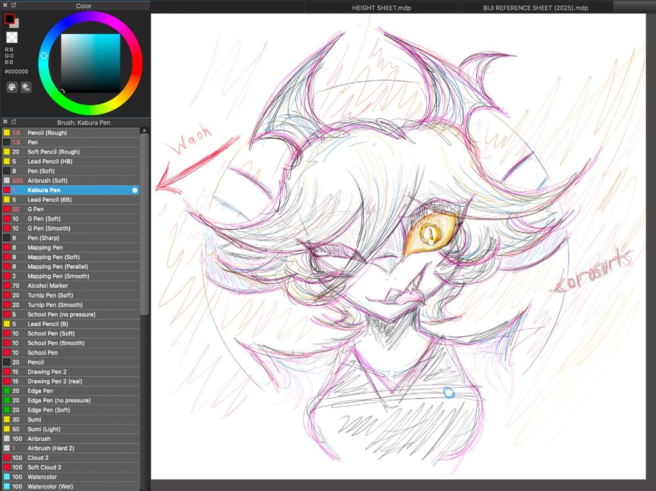Viewport: 656px width, 491px height.
Task: Select the Lead Pencil (HB) brush
Action: point(71,161)
